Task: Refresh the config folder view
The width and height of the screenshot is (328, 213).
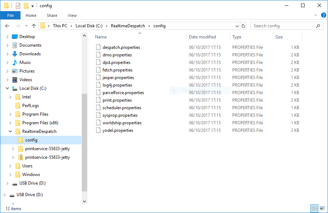Action: tap(243, 26)
